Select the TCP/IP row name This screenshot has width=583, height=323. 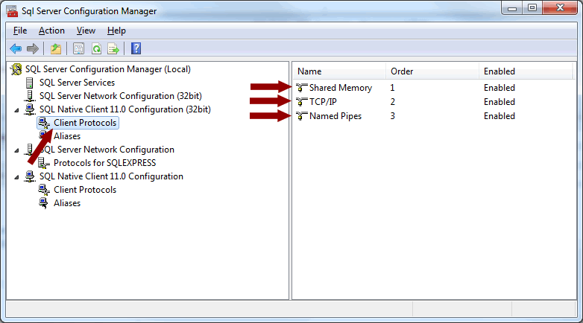[x=323, y=102]
